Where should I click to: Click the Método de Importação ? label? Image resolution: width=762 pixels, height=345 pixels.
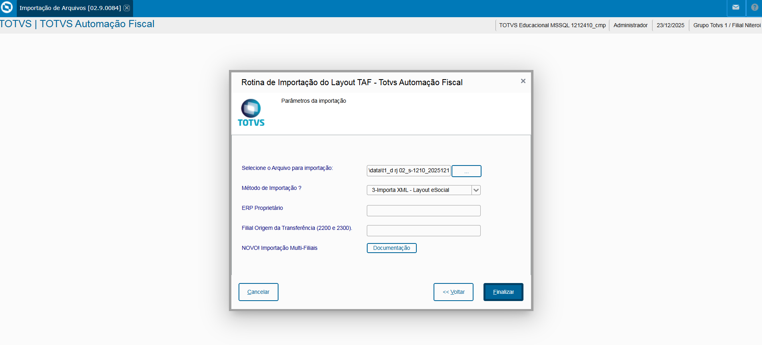tap(271, 188)
